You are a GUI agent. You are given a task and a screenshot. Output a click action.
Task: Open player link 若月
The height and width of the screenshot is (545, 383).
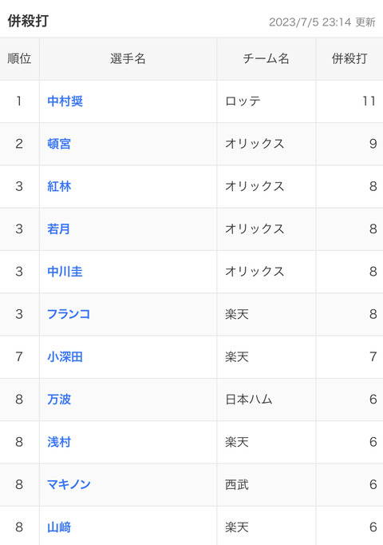tap(58, 229)
